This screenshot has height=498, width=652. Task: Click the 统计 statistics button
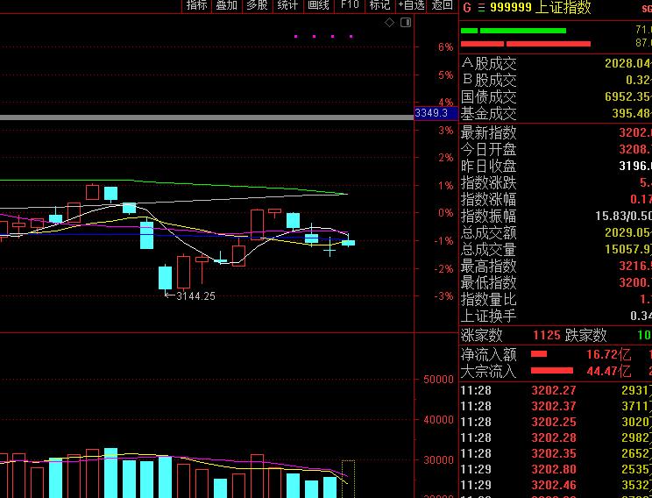point(287,5)
